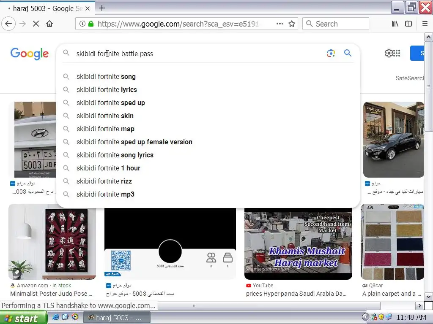Choose suggestion skibidi fortnite sped up
433x324 pixels.
coord(208,103)
